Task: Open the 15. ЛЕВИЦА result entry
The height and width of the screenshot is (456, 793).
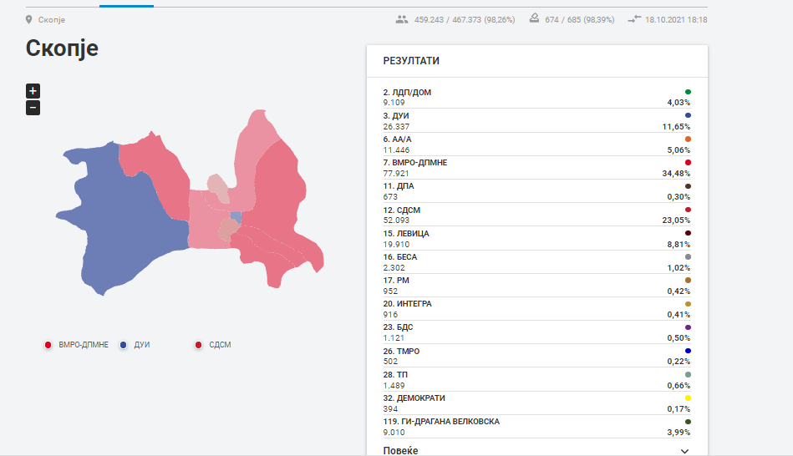Action: coord(536,238)
